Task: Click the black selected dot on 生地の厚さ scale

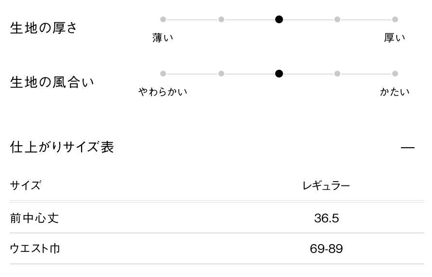Action: tap(279, 19)
